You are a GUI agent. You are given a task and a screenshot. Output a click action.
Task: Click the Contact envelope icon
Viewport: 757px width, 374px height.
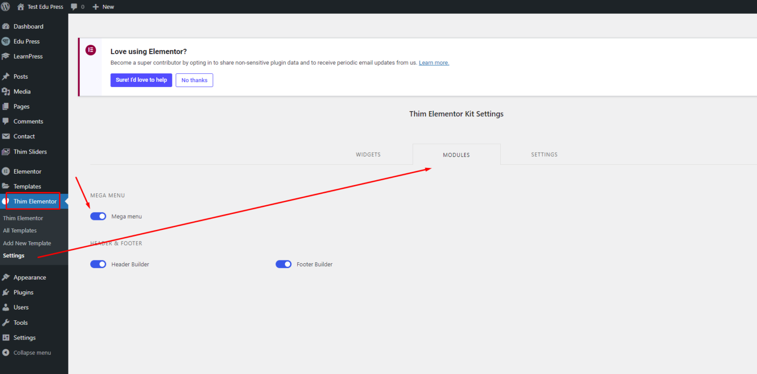click(x=6, y=136)
